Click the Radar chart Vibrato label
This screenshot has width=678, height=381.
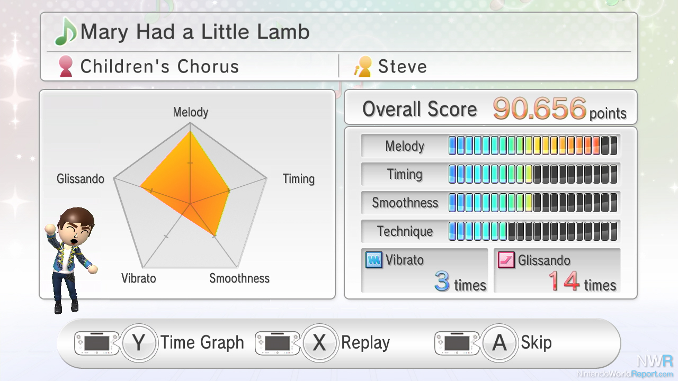coord(139,278)
